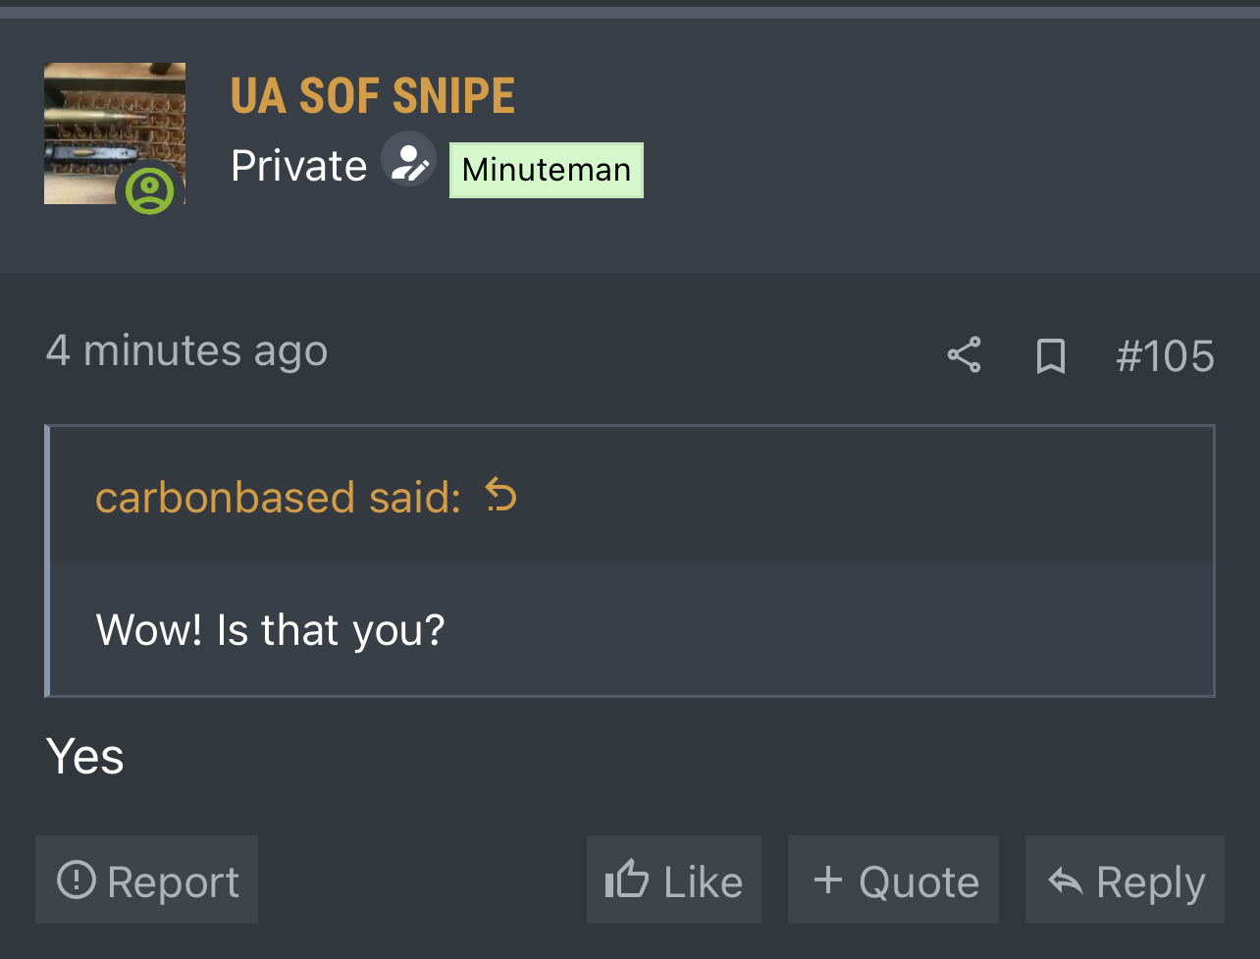The image size is (1260, 959).
Task: Open the #105 post permalink
Action: click(1165, 355)
